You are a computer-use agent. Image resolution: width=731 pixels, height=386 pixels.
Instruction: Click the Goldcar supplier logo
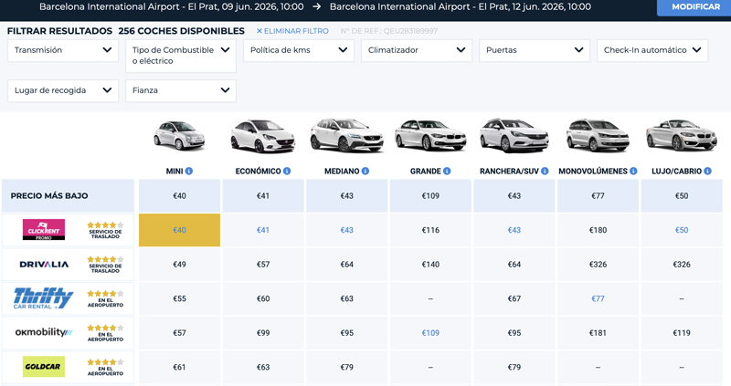pyautogui.click(x=44, y=367)
